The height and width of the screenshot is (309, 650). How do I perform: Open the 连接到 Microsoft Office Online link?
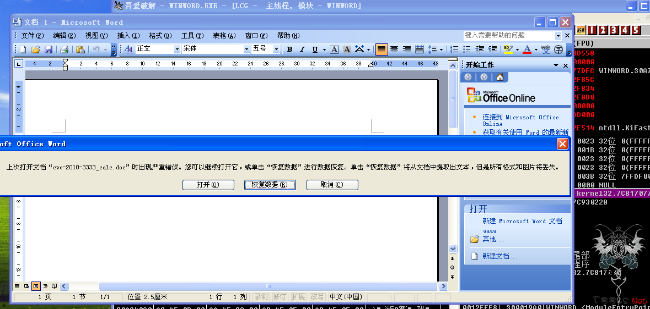pyautogui.click(x=520, y=120)
